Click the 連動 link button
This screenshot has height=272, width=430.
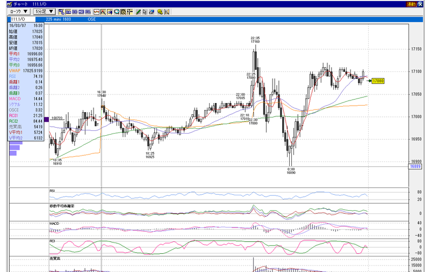(x=411, y=4)
